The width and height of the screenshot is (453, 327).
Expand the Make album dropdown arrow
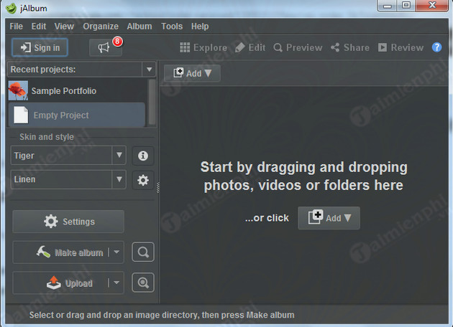[116, 252]
